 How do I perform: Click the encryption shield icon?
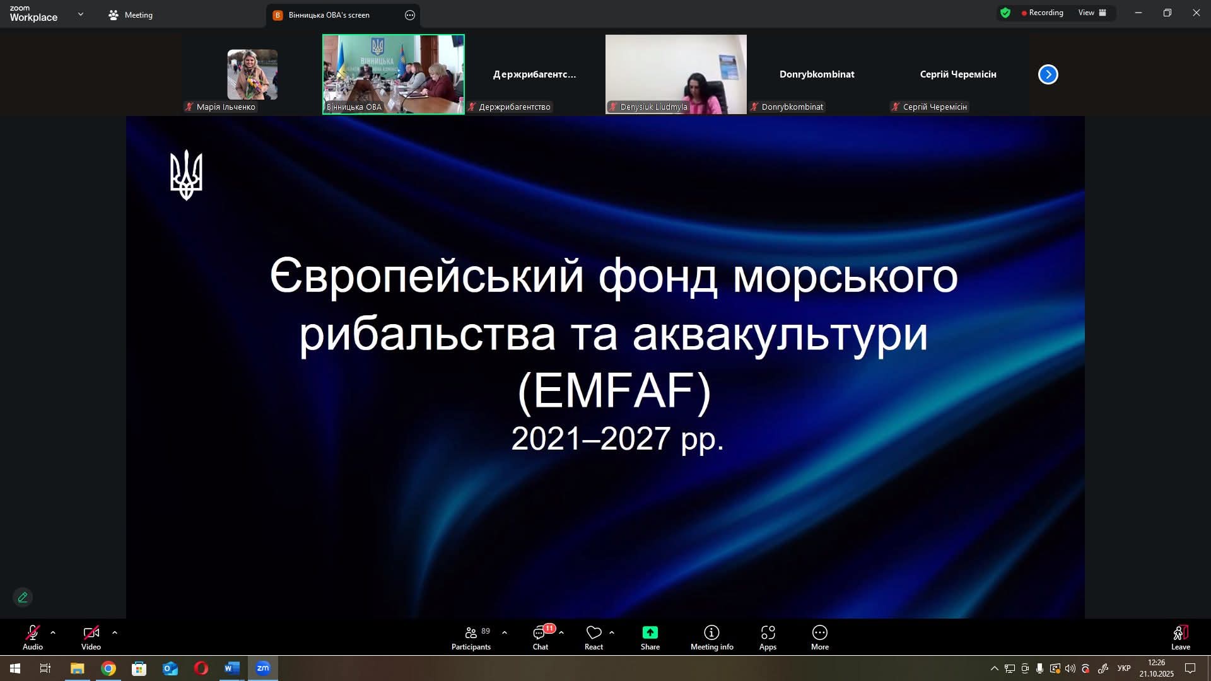1005,13
